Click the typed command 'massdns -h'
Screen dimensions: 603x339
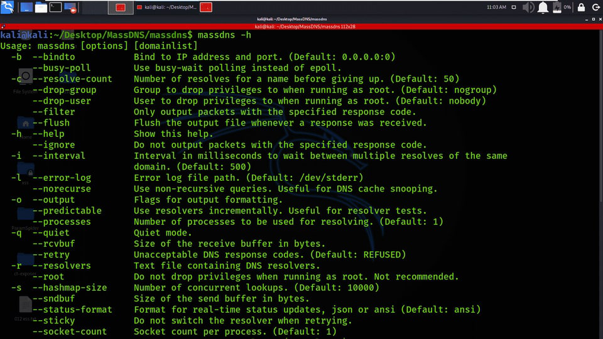(x=224, y=35)
